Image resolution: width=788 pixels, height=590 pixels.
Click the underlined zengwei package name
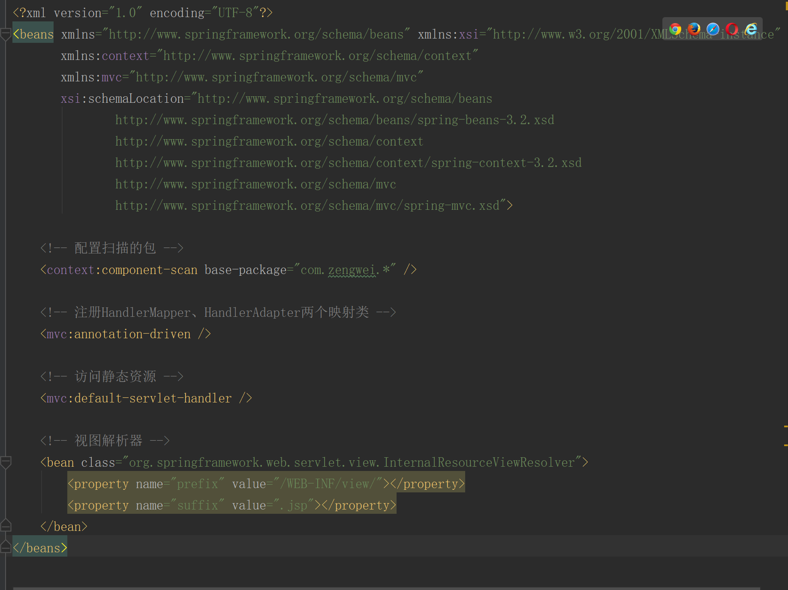[x=352, y=270]
